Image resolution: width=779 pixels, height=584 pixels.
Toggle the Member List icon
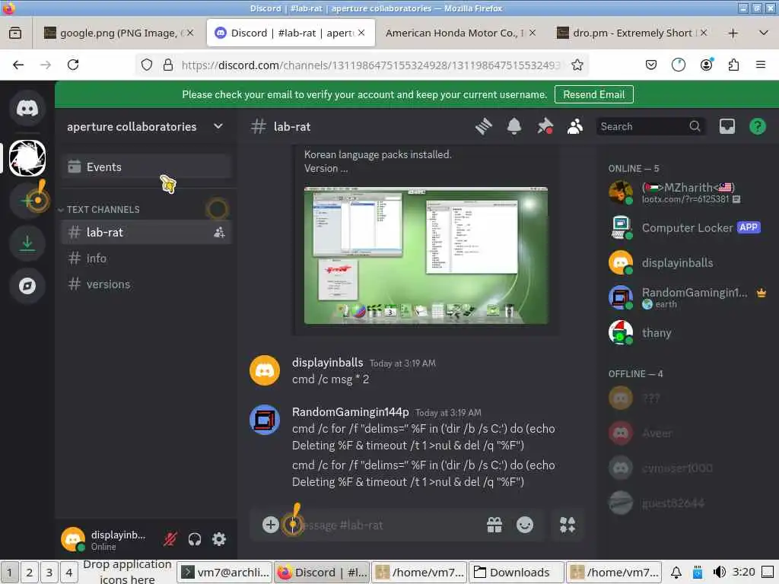(x=575, y=127)
